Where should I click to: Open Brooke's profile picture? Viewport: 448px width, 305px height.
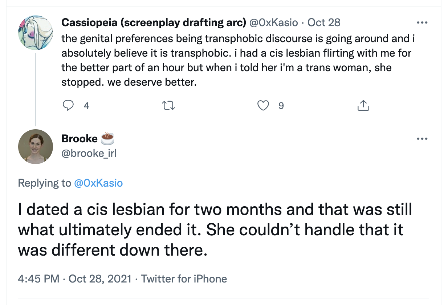coord(36,147)
